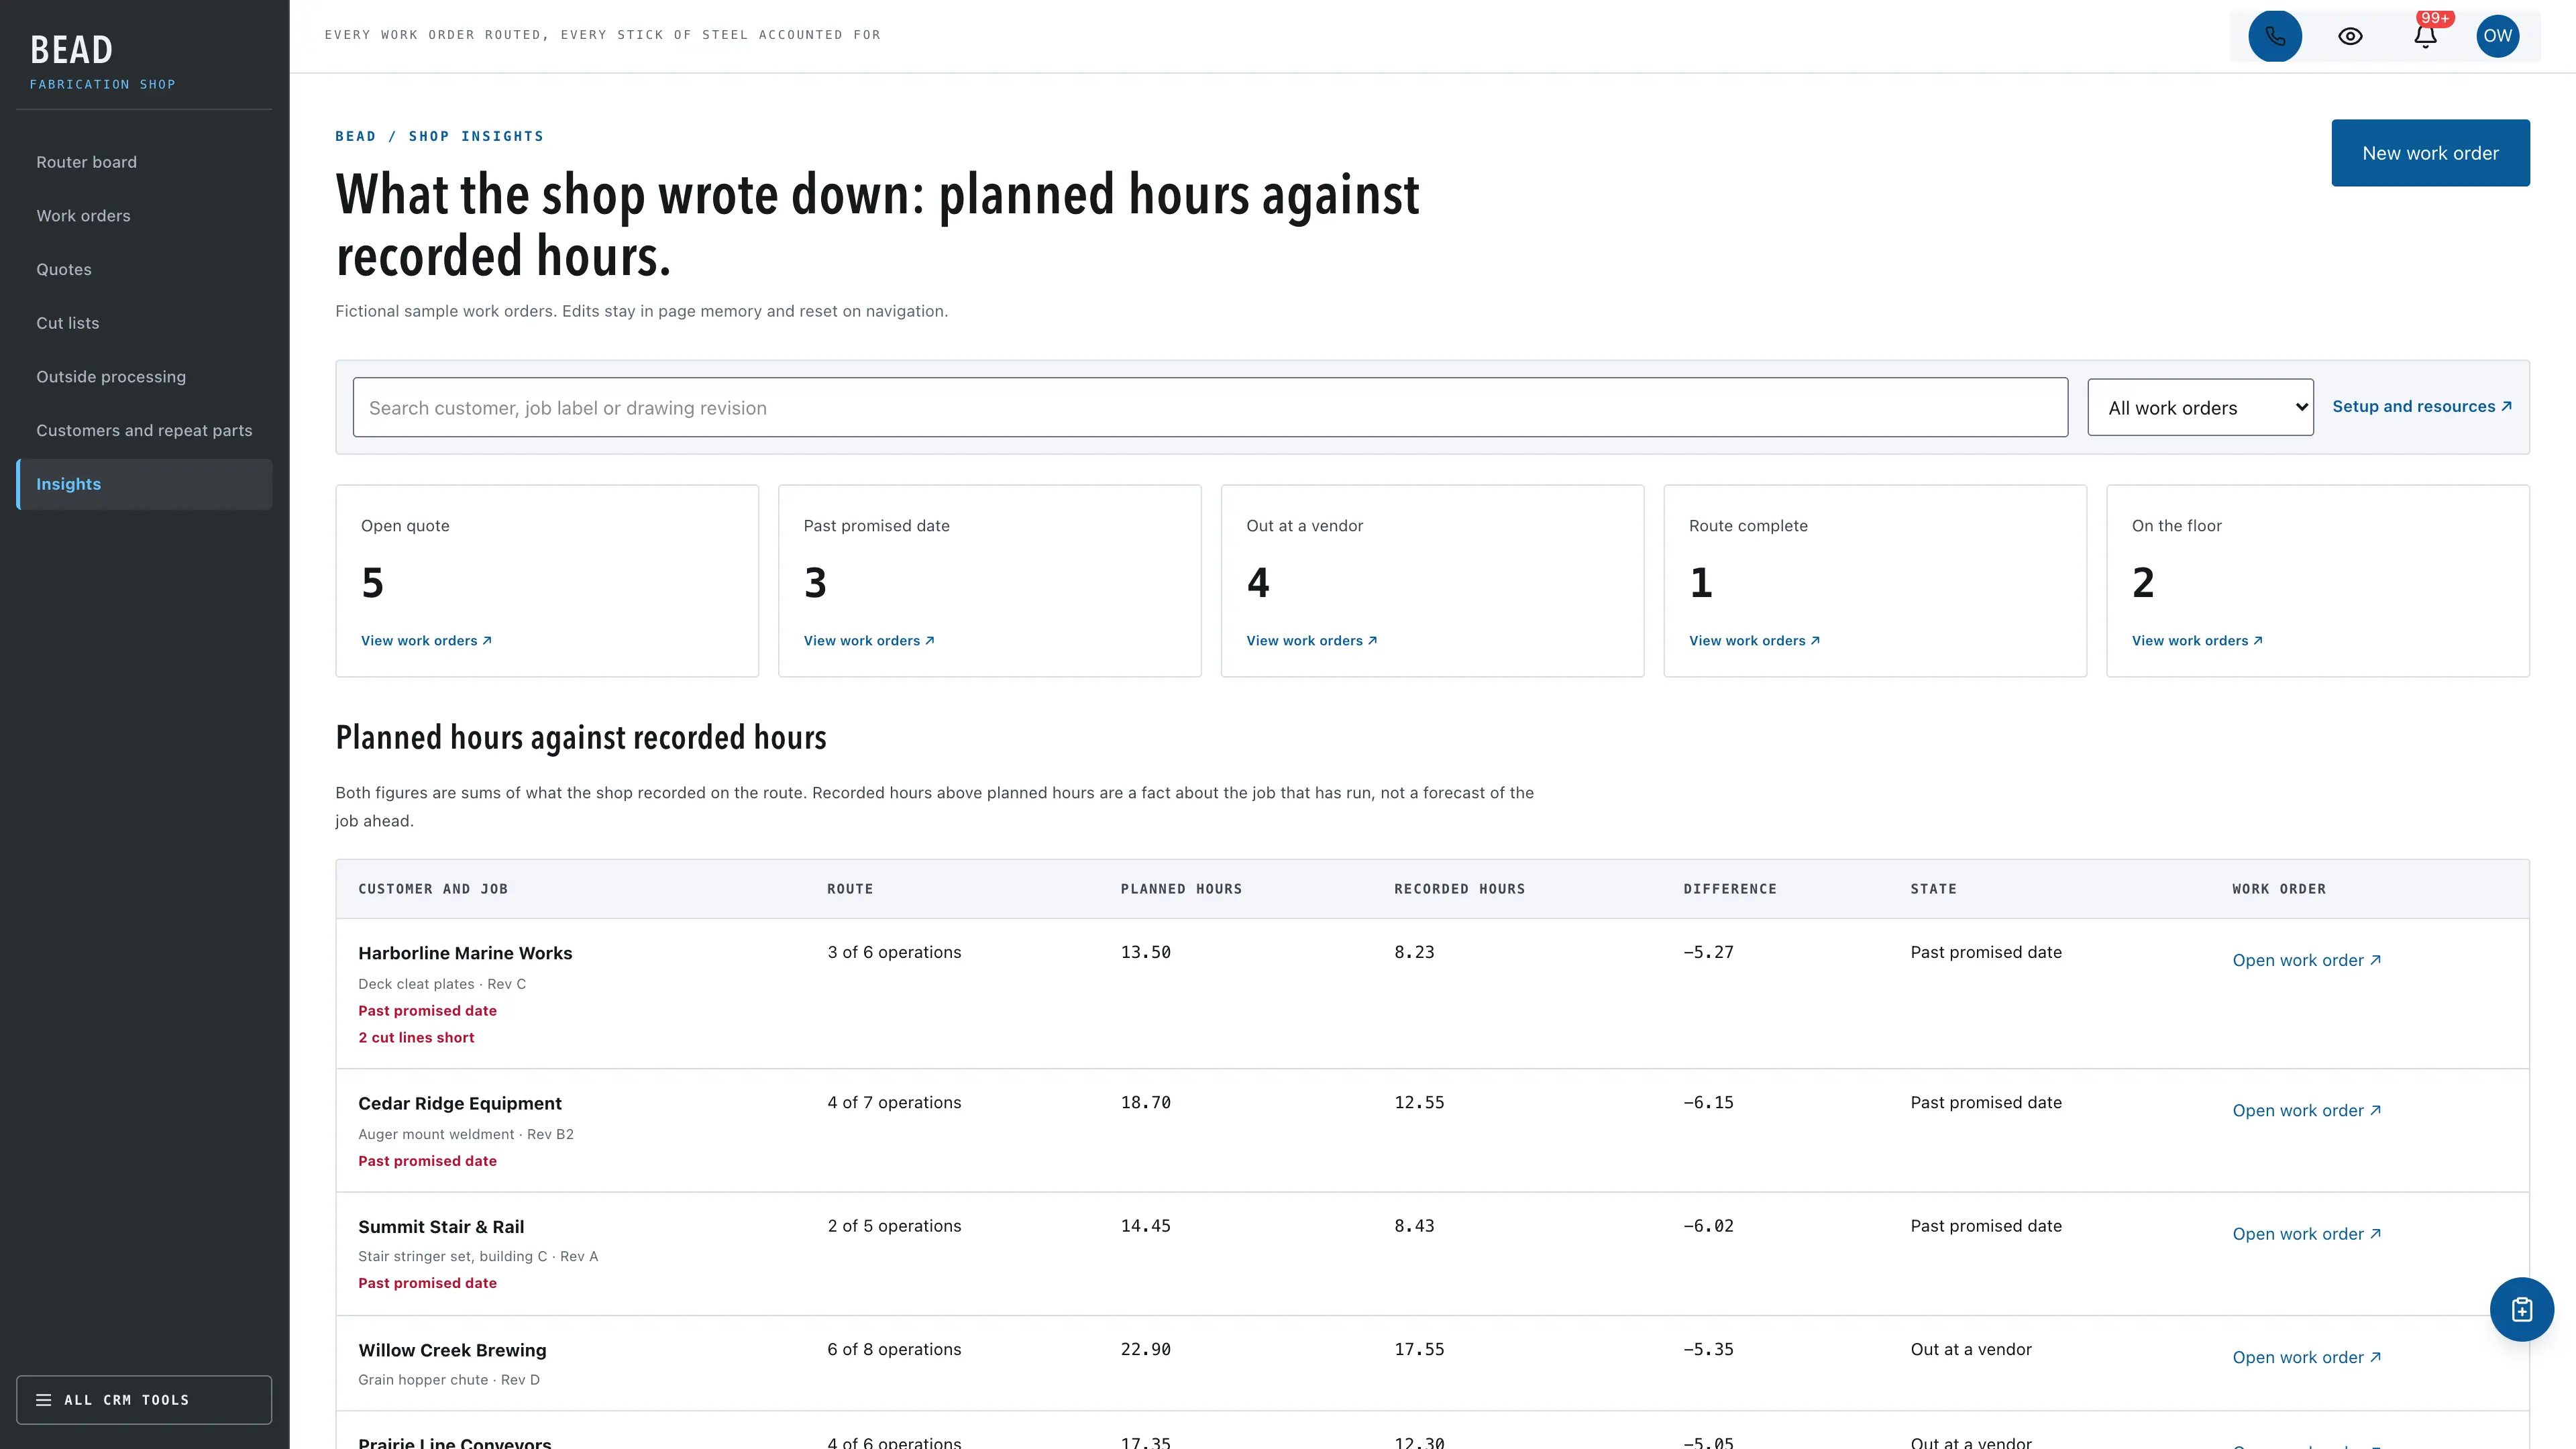
Task: Click the Customer and Job column header
Action: point(433,889)
